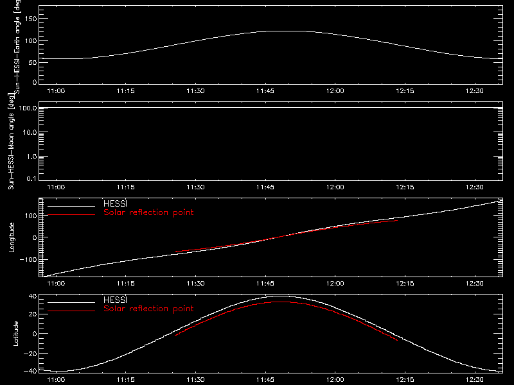Image resolution: width=514 pixels, height=385 pixels.
Task: Click the 10.0 tick label in Moon angle plot
Action: point(30,132)
